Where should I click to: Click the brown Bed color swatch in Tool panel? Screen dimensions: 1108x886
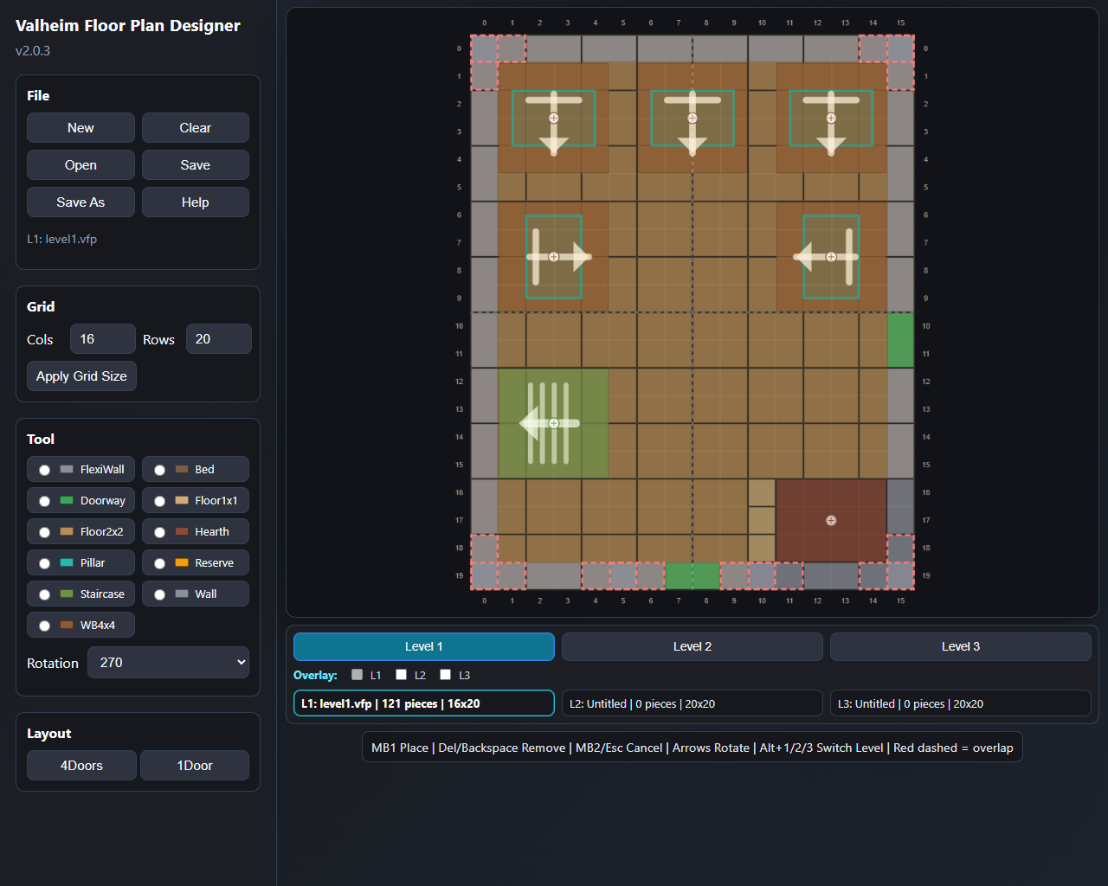[x=182, y=469]
